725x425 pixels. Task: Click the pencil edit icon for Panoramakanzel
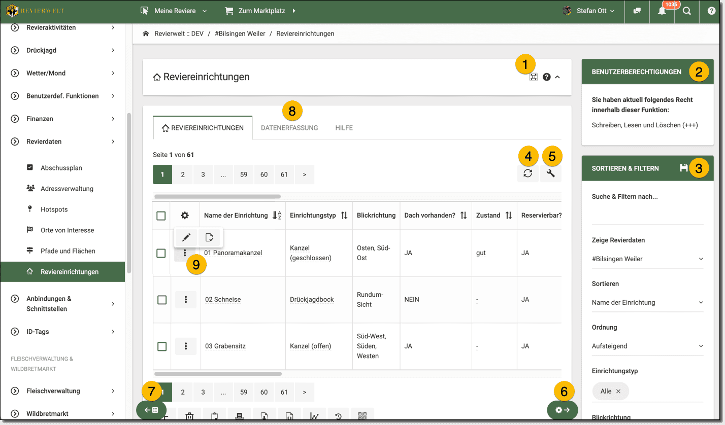[186, 237]
